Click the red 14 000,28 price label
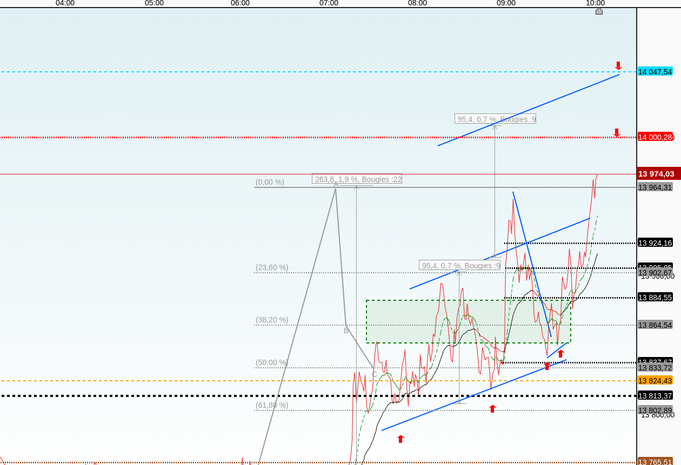 655,137
